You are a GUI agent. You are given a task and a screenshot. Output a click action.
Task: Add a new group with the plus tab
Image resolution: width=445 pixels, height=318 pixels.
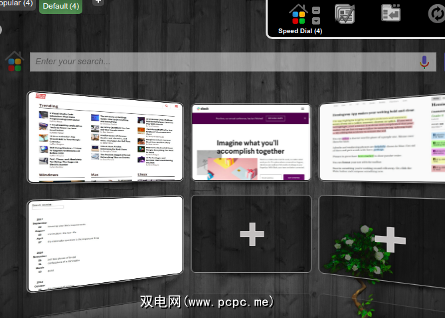(x=98, y=2)
